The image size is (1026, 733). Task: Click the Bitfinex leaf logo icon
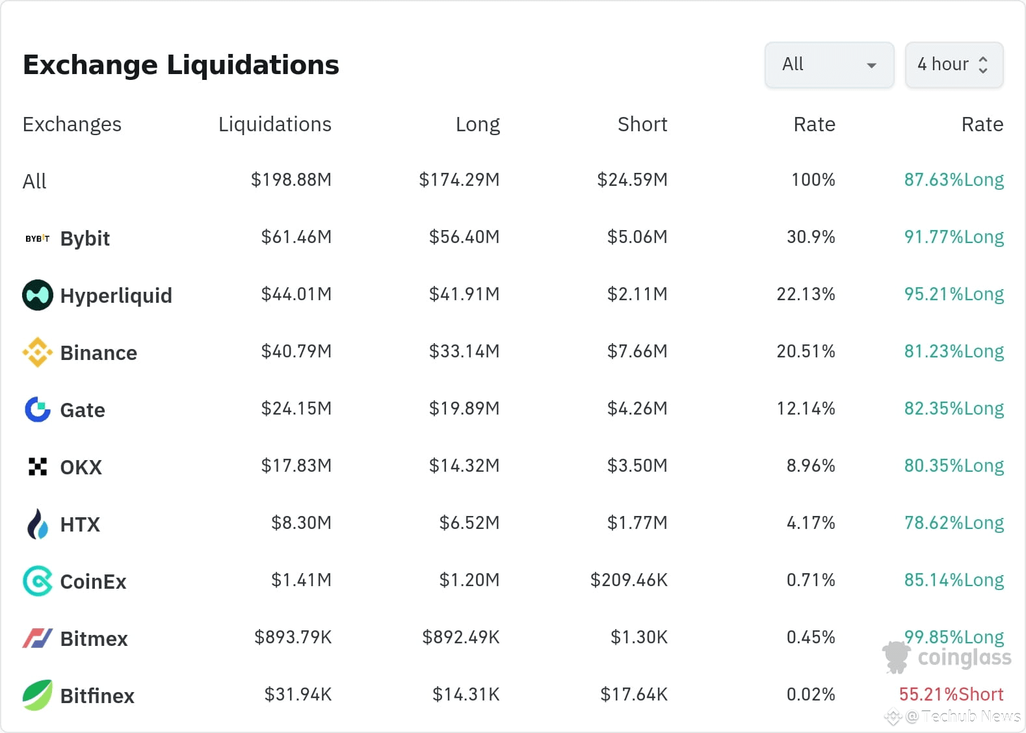tap(38, 695)
